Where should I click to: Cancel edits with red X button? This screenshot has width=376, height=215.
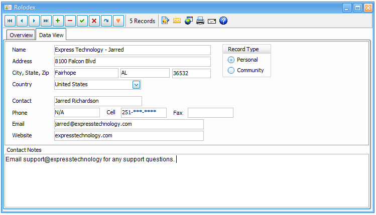point(94,21)
